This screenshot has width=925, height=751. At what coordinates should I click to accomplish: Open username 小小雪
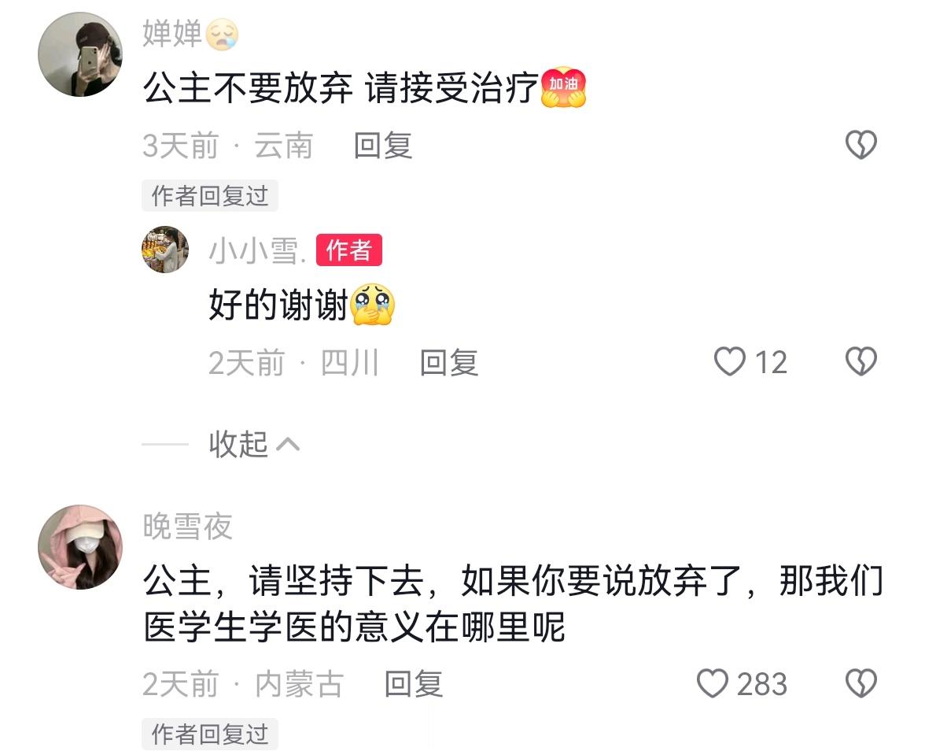(x=257, y=250)
